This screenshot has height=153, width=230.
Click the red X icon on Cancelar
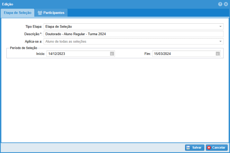209,148
